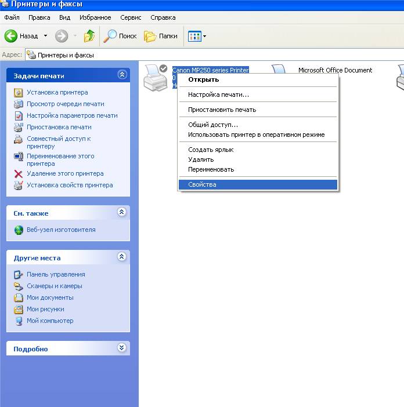Select Свойства in the context menu
Viewport: 404px width, 407px height.
(202, 184)
